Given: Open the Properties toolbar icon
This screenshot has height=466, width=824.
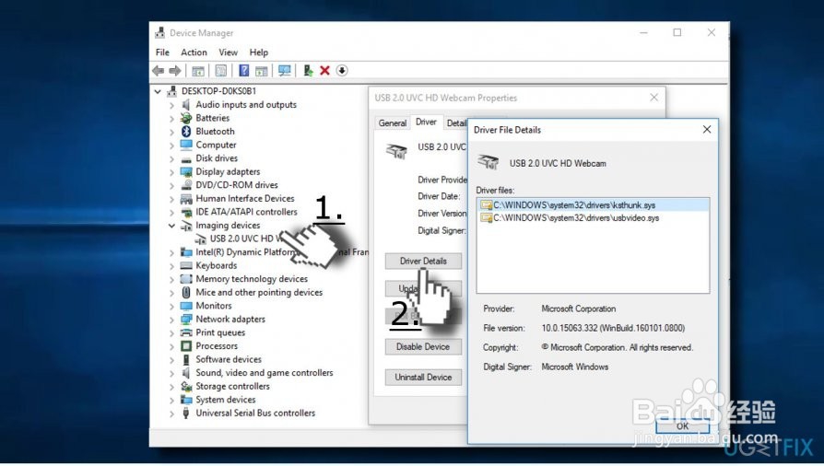Looking at the screenshot, I should point(220,70).
